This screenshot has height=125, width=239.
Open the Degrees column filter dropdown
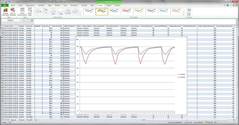[41, 26]
